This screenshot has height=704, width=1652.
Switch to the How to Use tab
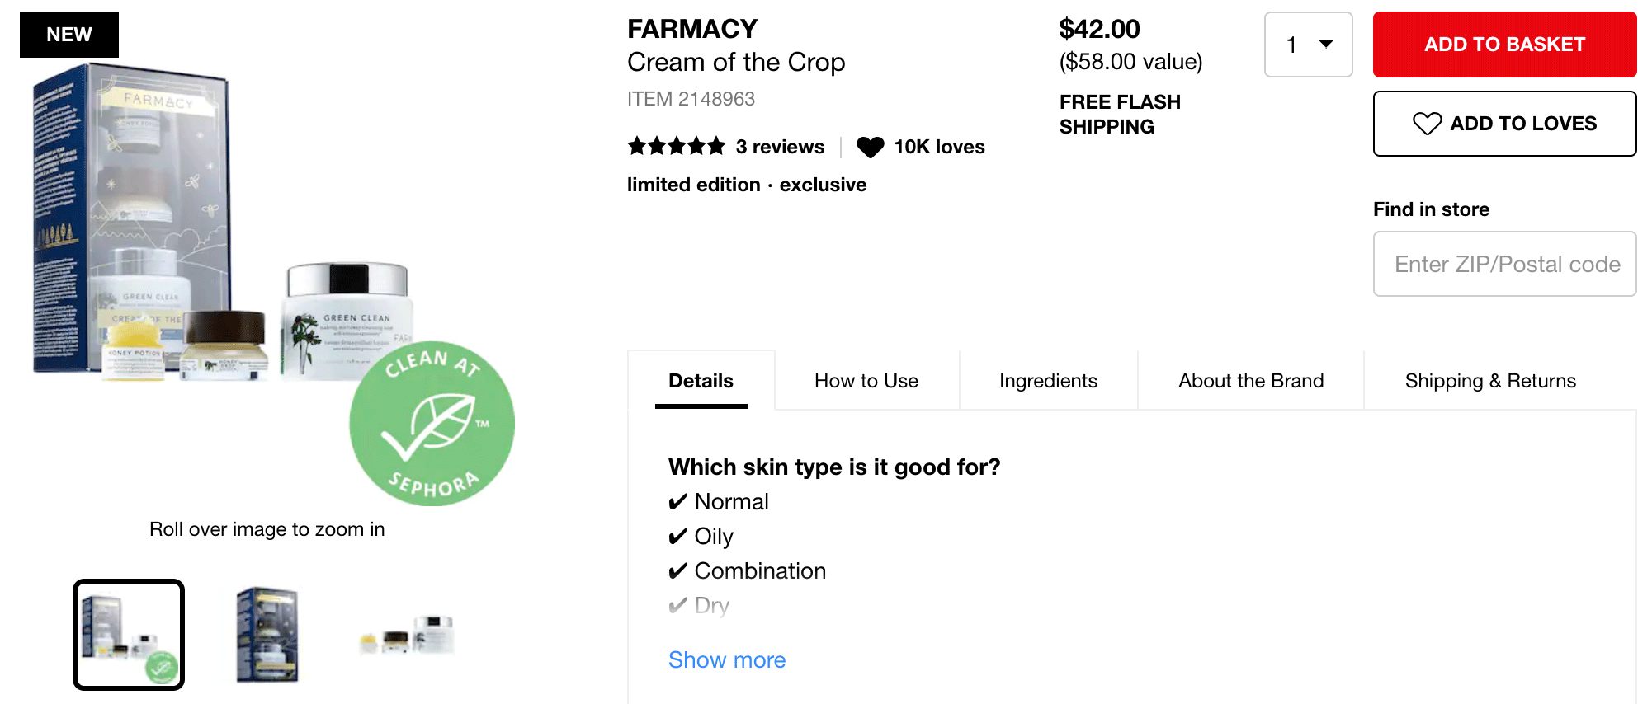866,381
